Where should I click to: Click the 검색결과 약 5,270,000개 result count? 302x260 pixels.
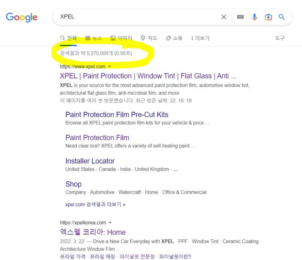point(96,53)
